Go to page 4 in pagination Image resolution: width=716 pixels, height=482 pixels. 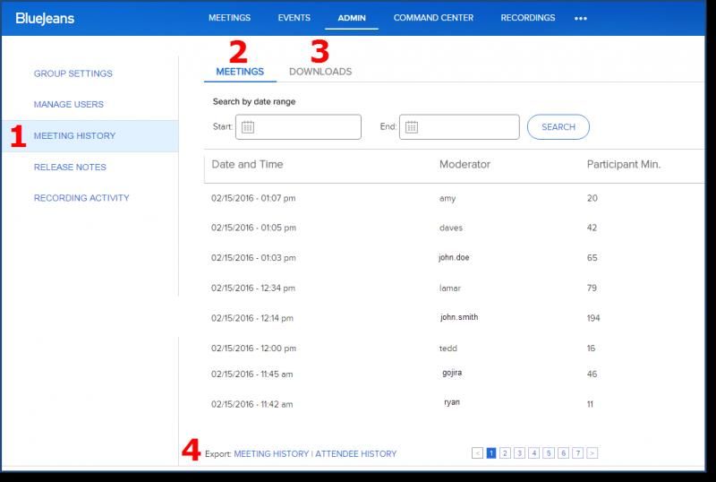pos(533,453)
